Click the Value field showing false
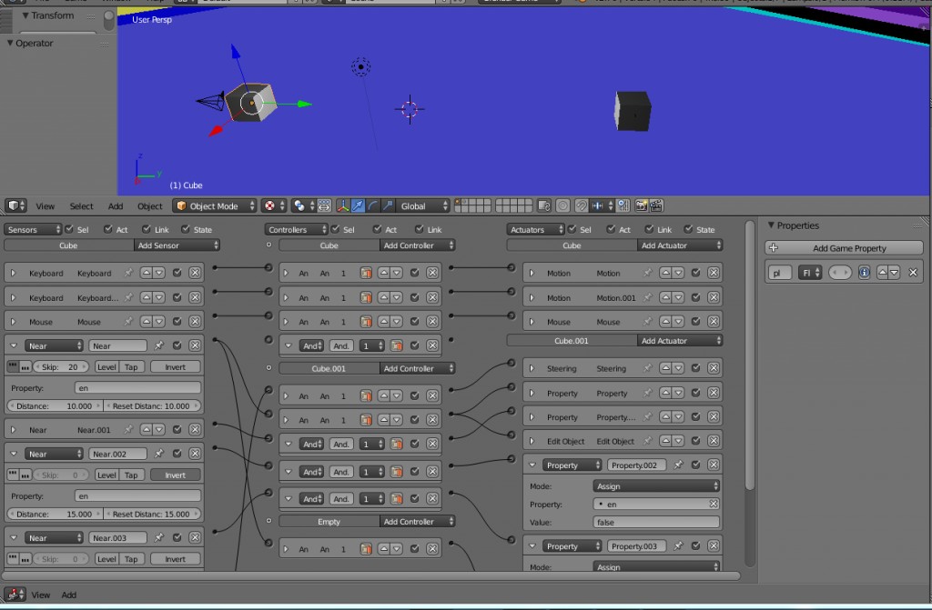Image resolution: width=932 pixels, height=610 pixels. 657,521
